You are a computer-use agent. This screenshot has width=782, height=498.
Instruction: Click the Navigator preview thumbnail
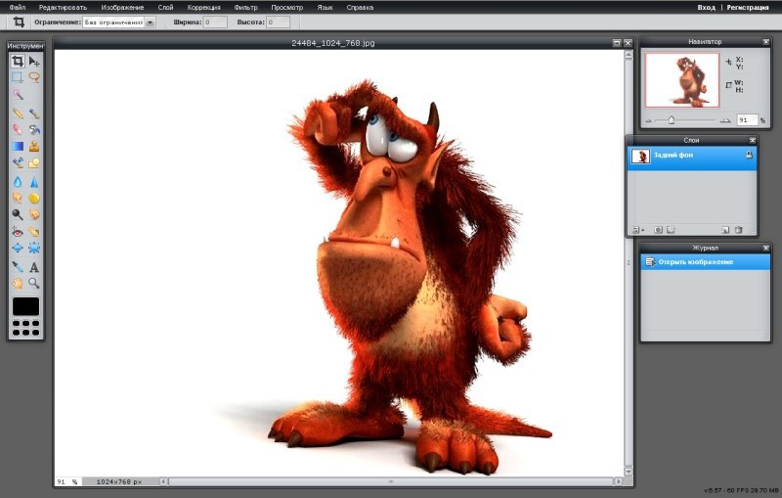[682, 80]
